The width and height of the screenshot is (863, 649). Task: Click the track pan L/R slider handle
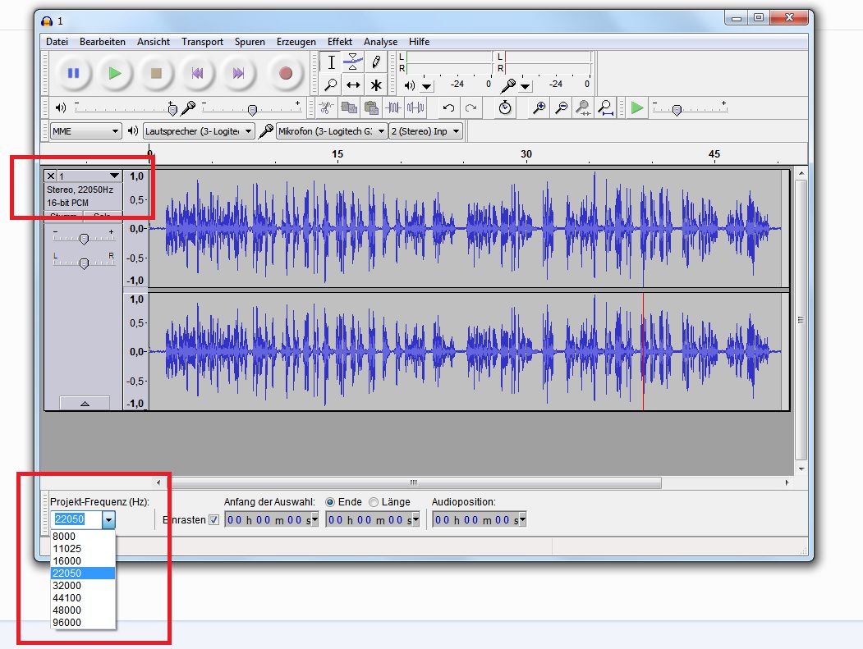[x=83, y=263]
